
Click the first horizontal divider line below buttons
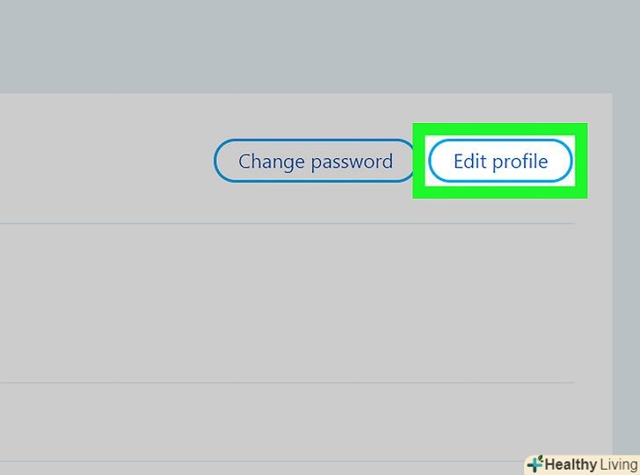pyautogui.click(x=264, y=223)
